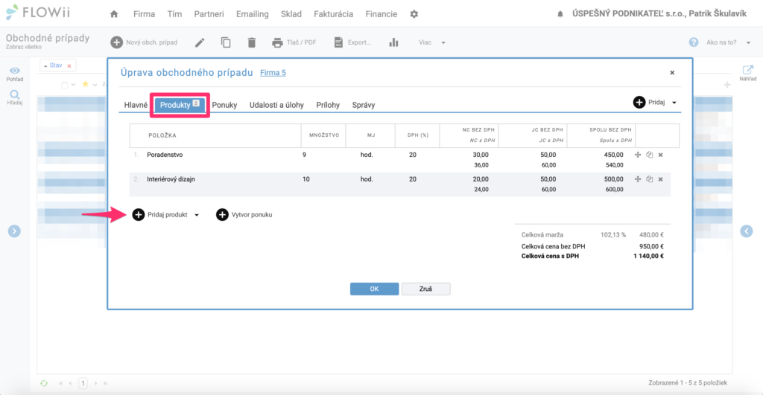Open the Firma 5 link
Image resolution: width=763 pixels, height=395 pixels.
[x=273, y=73]
